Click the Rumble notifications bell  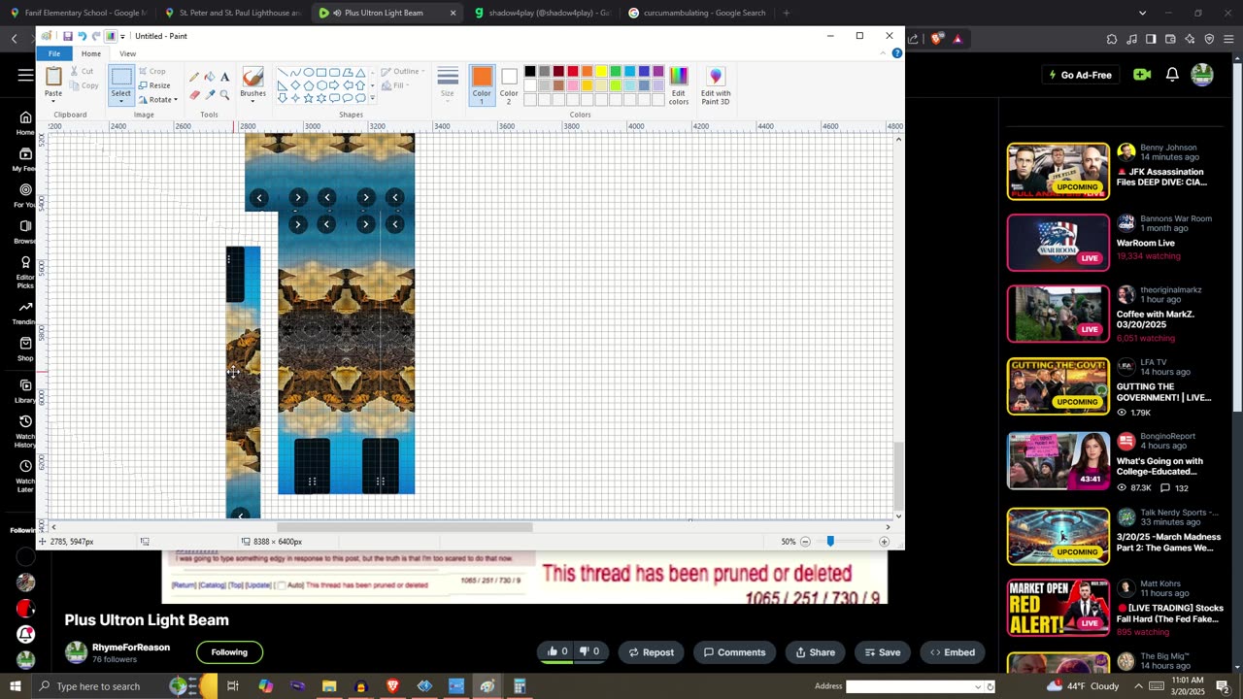coord(1172,75)
